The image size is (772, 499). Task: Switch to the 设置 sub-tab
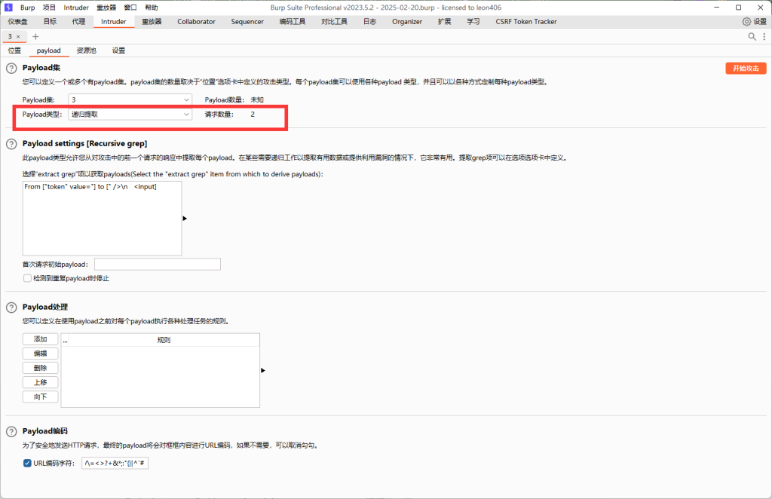coord(118,51)
